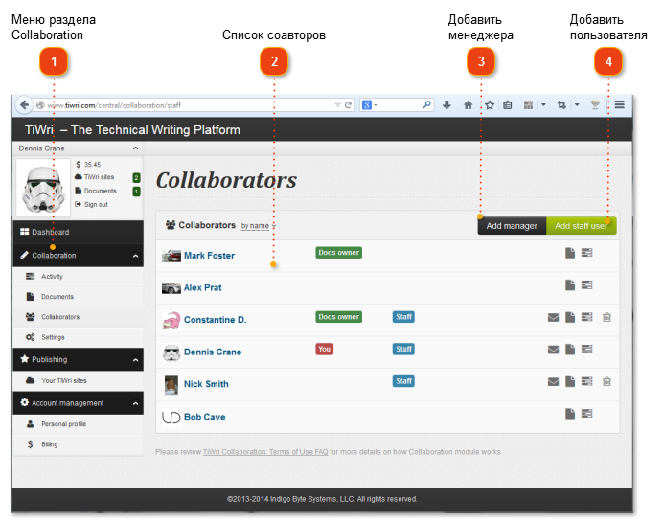Click the settings list icon for Alex Prat
Viewport: 663px width, 522px height.
pyautogui.click(x=586, y=285)
